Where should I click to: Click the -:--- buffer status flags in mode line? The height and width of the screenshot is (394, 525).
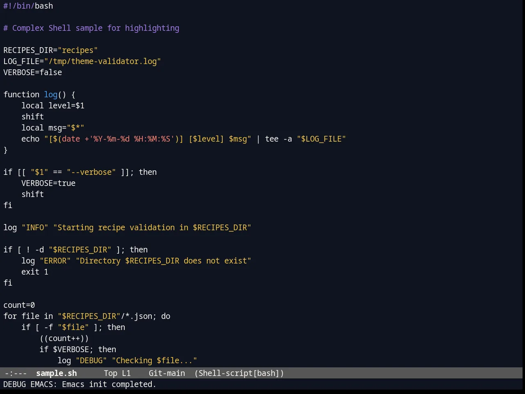tap(16, 373)
